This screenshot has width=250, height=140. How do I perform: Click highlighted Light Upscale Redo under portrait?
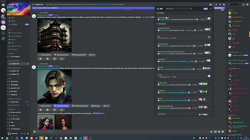(61, 106)
